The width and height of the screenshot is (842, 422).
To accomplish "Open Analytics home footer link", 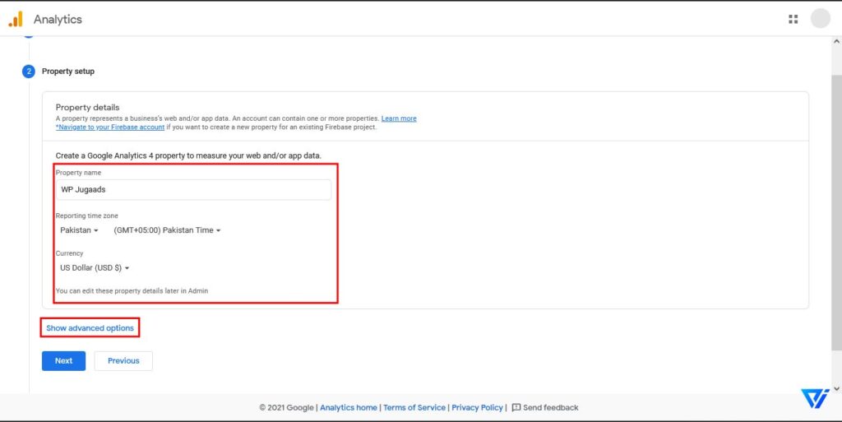I will pyautogui.click(x=349, y=407).
